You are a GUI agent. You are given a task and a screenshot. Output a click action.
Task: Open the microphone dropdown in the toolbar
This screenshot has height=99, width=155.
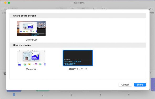pyautogui.click(x=95, y=9)
